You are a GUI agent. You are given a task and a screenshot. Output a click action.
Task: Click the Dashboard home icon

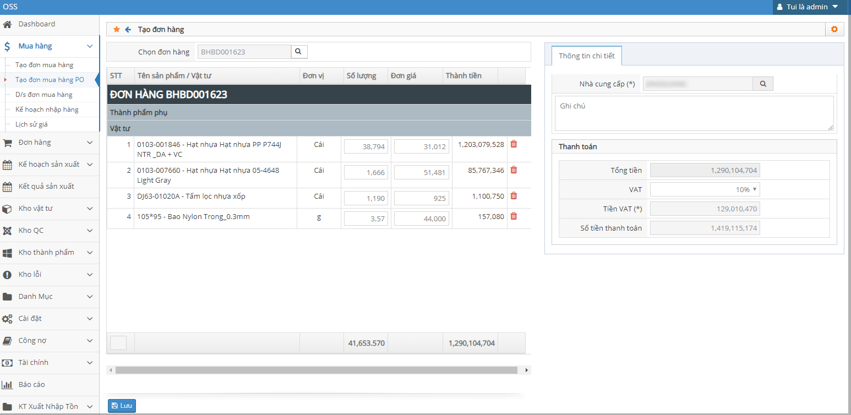(7, 24)
